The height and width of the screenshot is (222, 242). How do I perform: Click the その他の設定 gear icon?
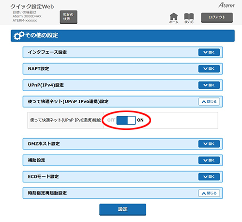[19, 35]
